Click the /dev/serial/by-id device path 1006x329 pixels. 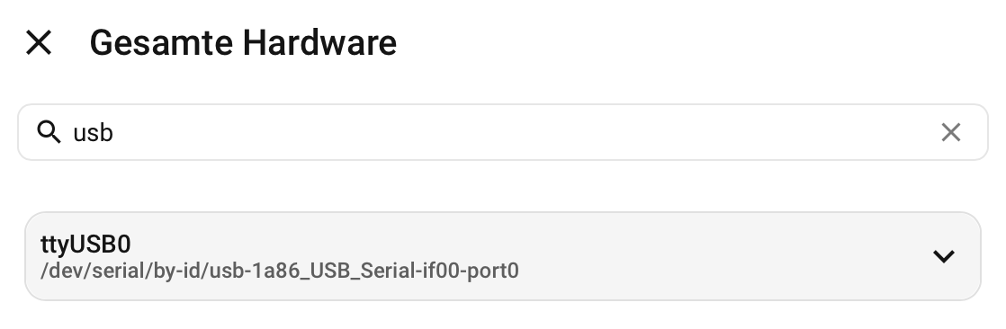[x=279, y=271]
